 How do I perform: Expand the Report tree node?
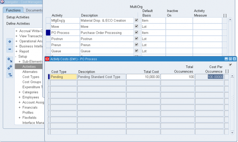click(16, 51)
